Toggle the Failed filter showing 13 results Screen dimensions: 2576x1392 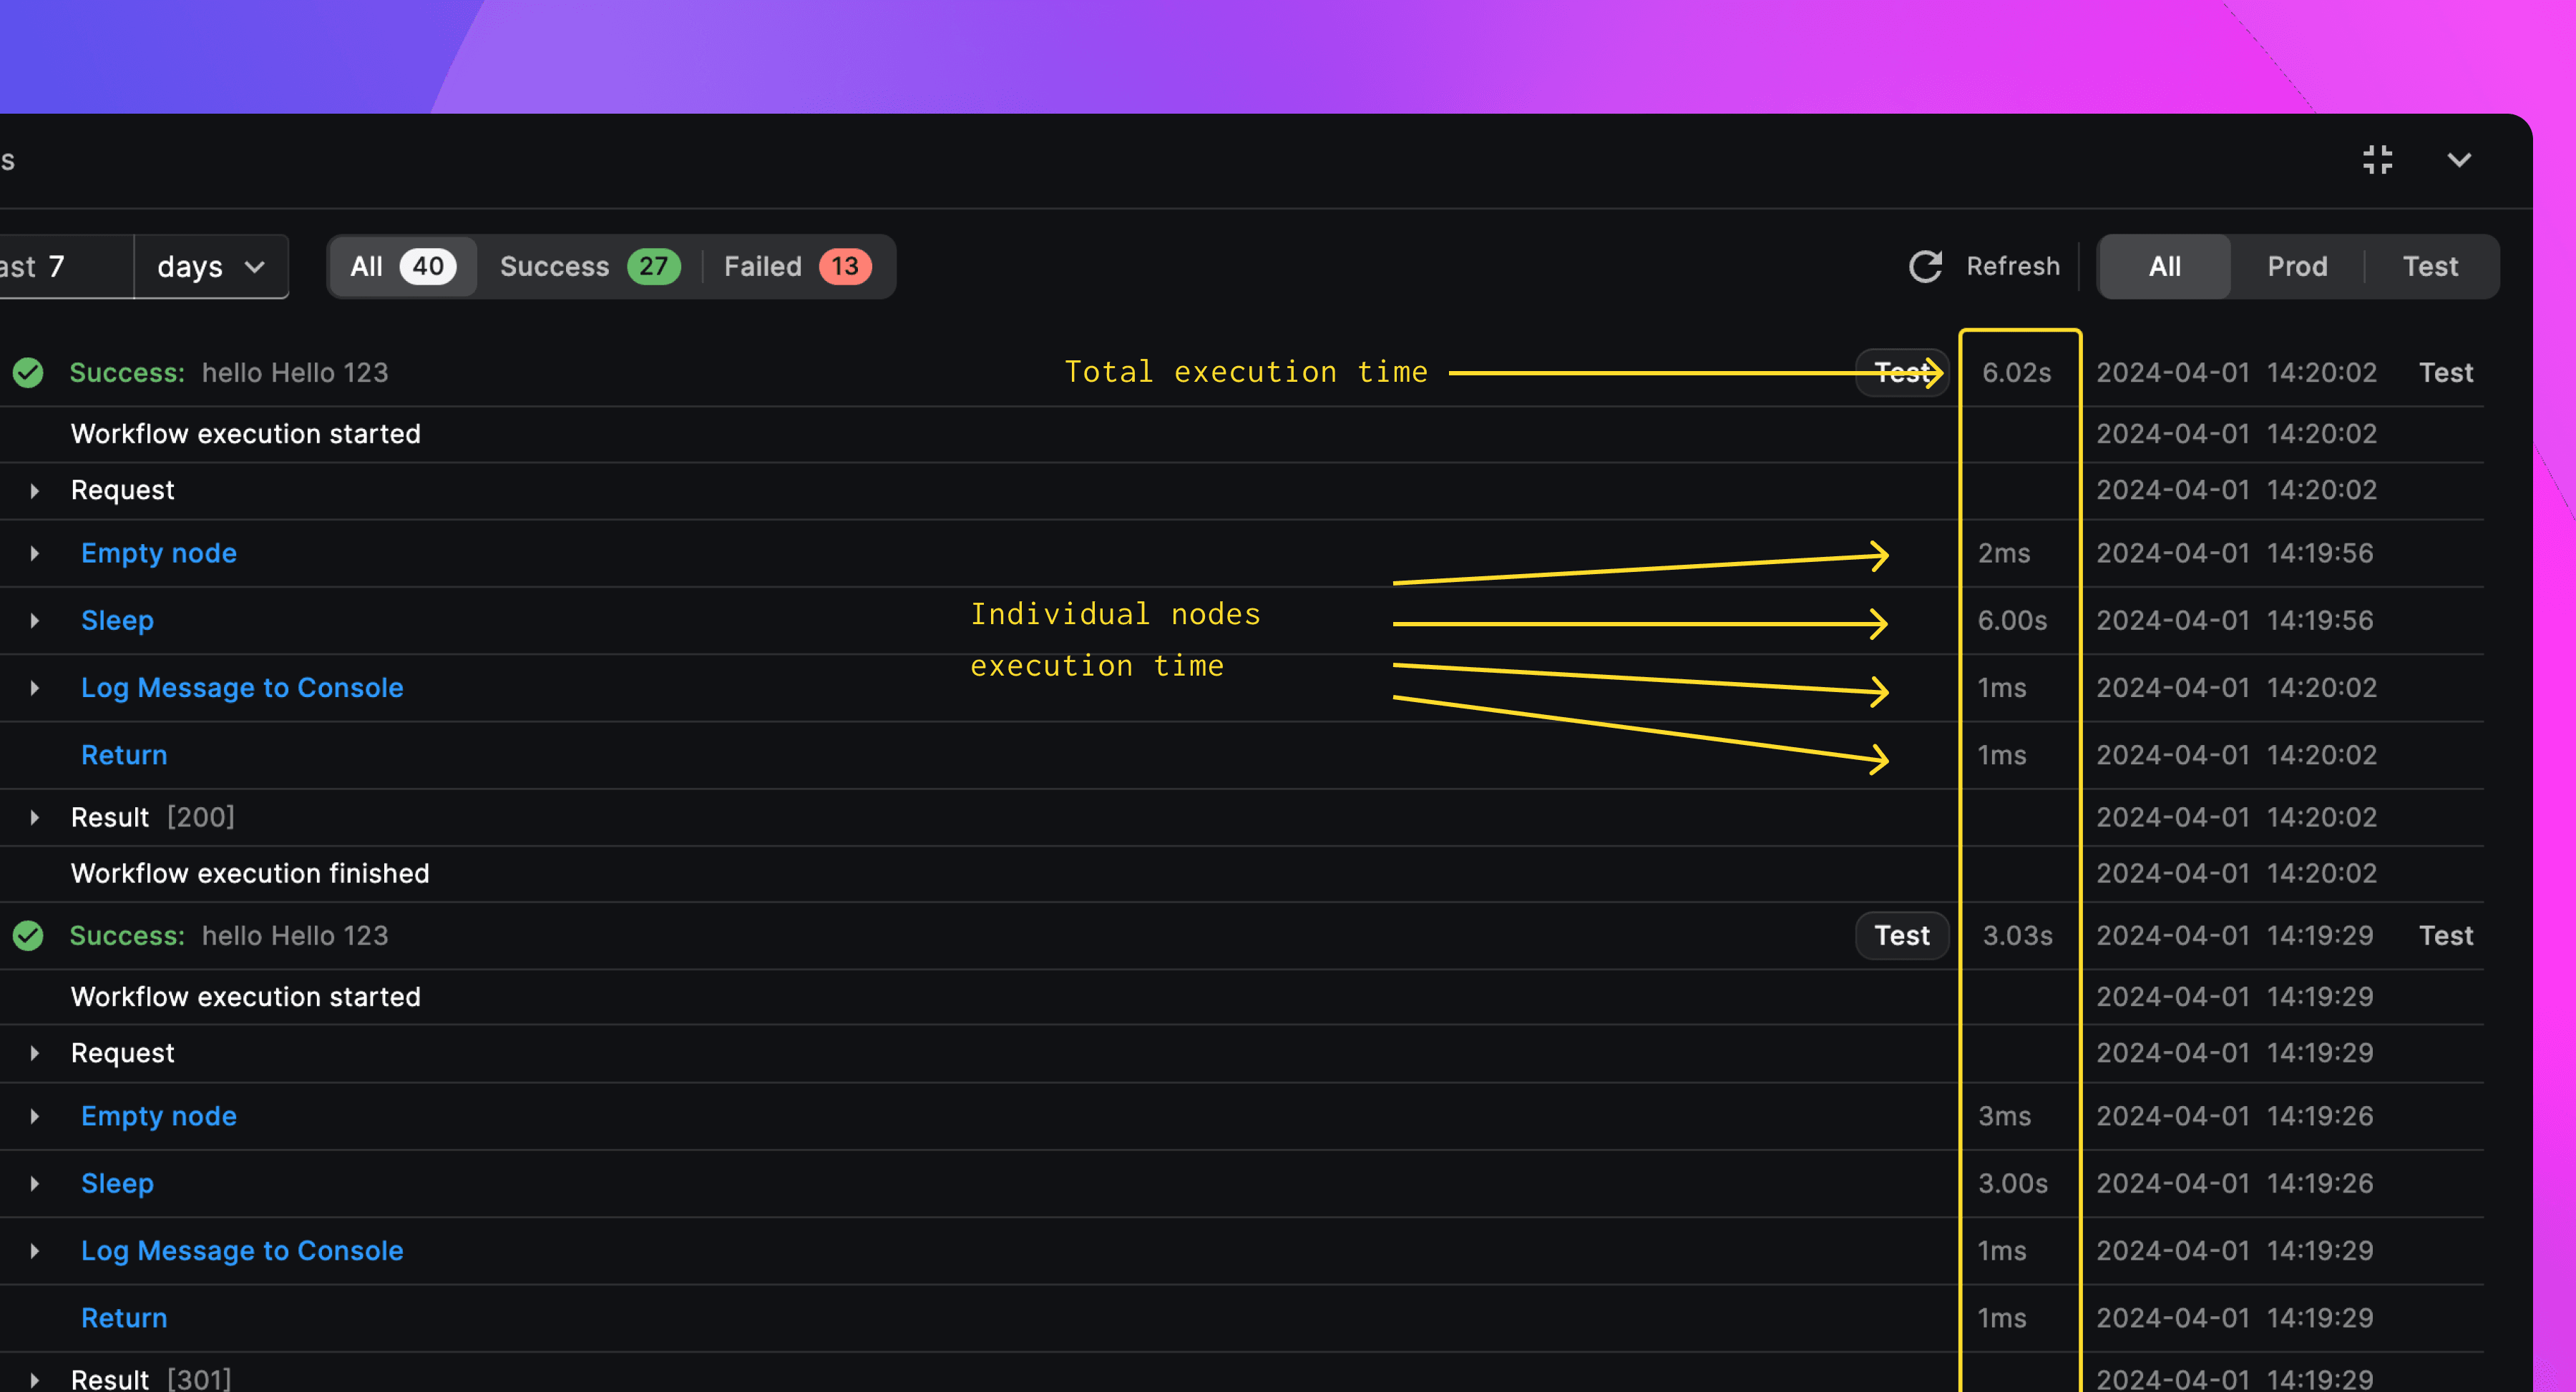pyautogui.click(x=799, y=266)
